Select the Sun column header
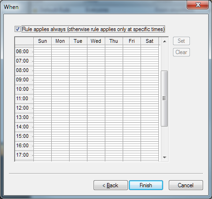Viewport: 212px width, 199px height. [x=42, y=41]
